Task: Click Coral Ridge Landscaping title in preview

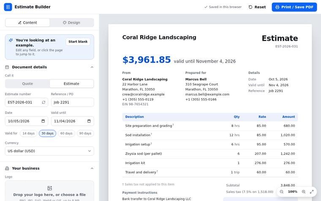Action: pos(159,37)
